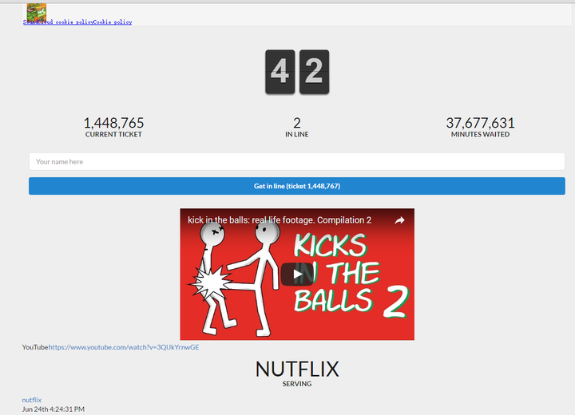Click the 'YouTube' label before the URL
This screenshot has width=575, height=415.
click(35, 347)
